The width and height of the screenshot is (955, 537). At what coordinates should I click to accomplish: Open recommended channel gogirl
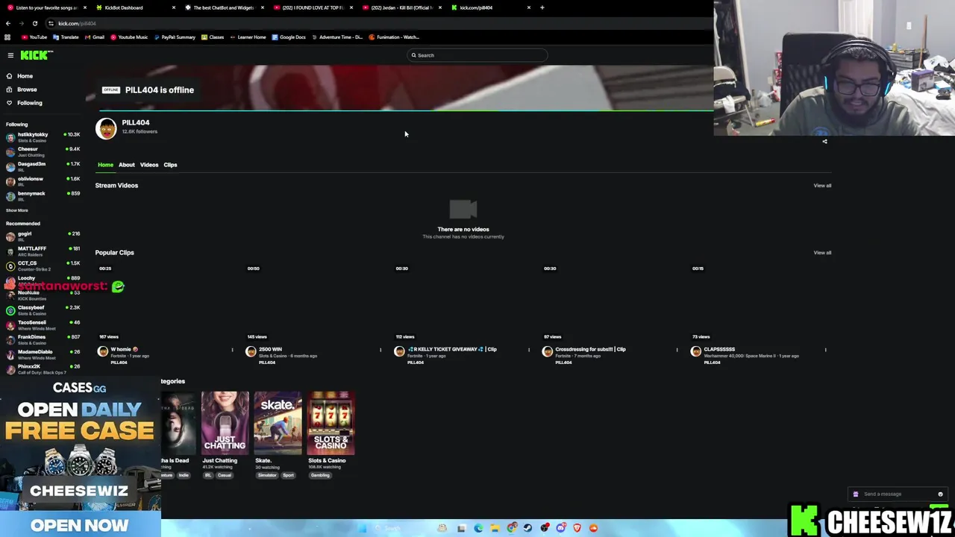coord(42,236)
